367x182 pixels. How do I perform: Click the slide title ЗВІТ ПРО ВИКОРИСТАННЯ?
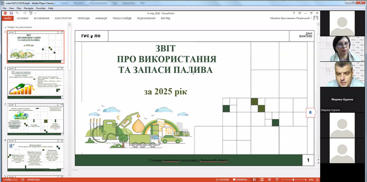[167, 59]
